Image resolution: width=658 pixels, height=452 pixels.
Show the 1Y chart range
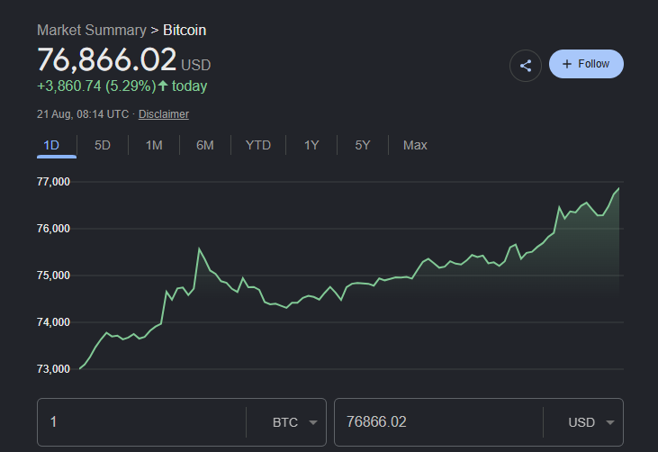tap(311, 145)
